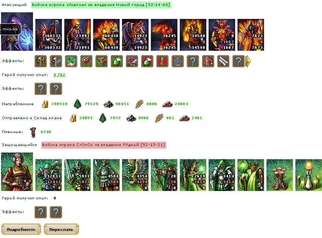Click the scroll parchment effect icon
Screen dimensions: 322x238
223,61
